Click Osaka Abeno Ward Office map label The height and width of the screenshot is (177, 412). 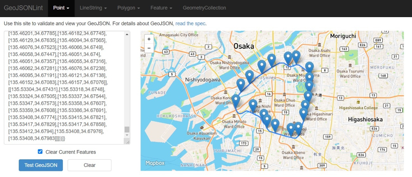pyautogui.click(x=293, y=155)
